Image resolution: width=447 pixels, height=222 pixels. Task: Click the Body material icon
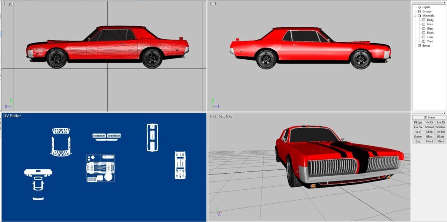423,20
